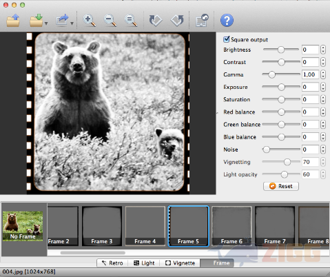The image size is (330, 277).
Task: Switch to the Vignette tab
Action: 180,263
